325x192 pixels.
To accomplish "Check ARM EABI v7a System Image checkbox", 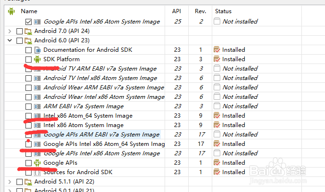I will (28, 106).
